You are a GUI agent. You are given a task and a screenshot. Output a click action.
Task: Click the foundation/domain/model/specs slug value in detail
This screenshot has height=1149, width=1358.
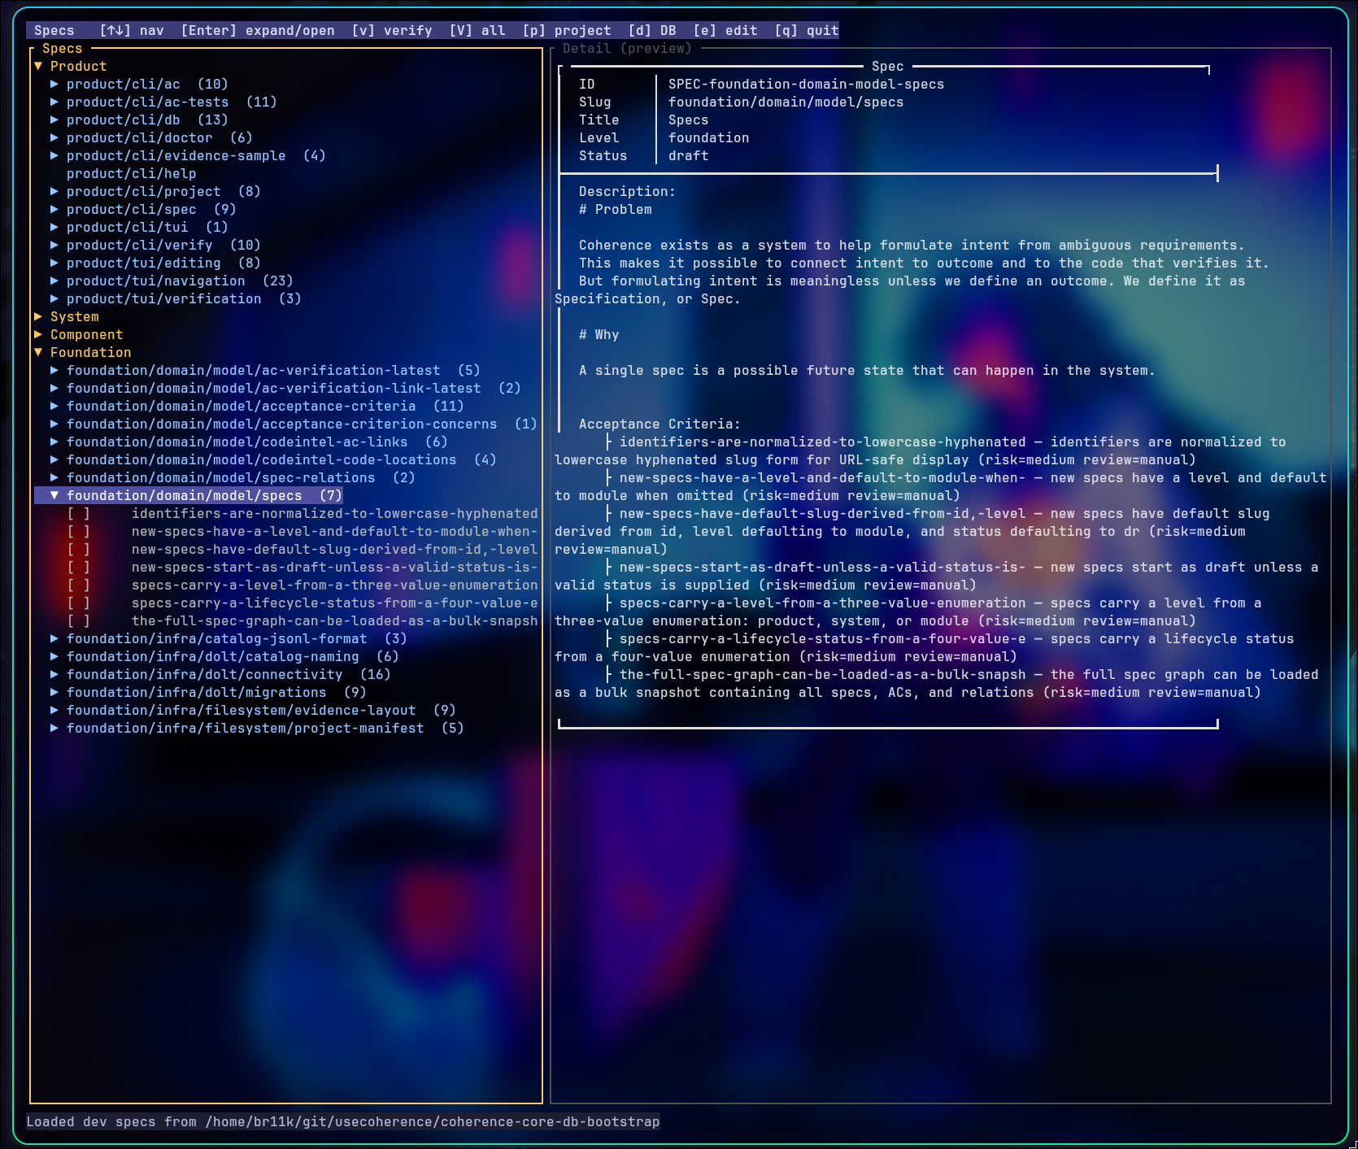click(786, 102)
